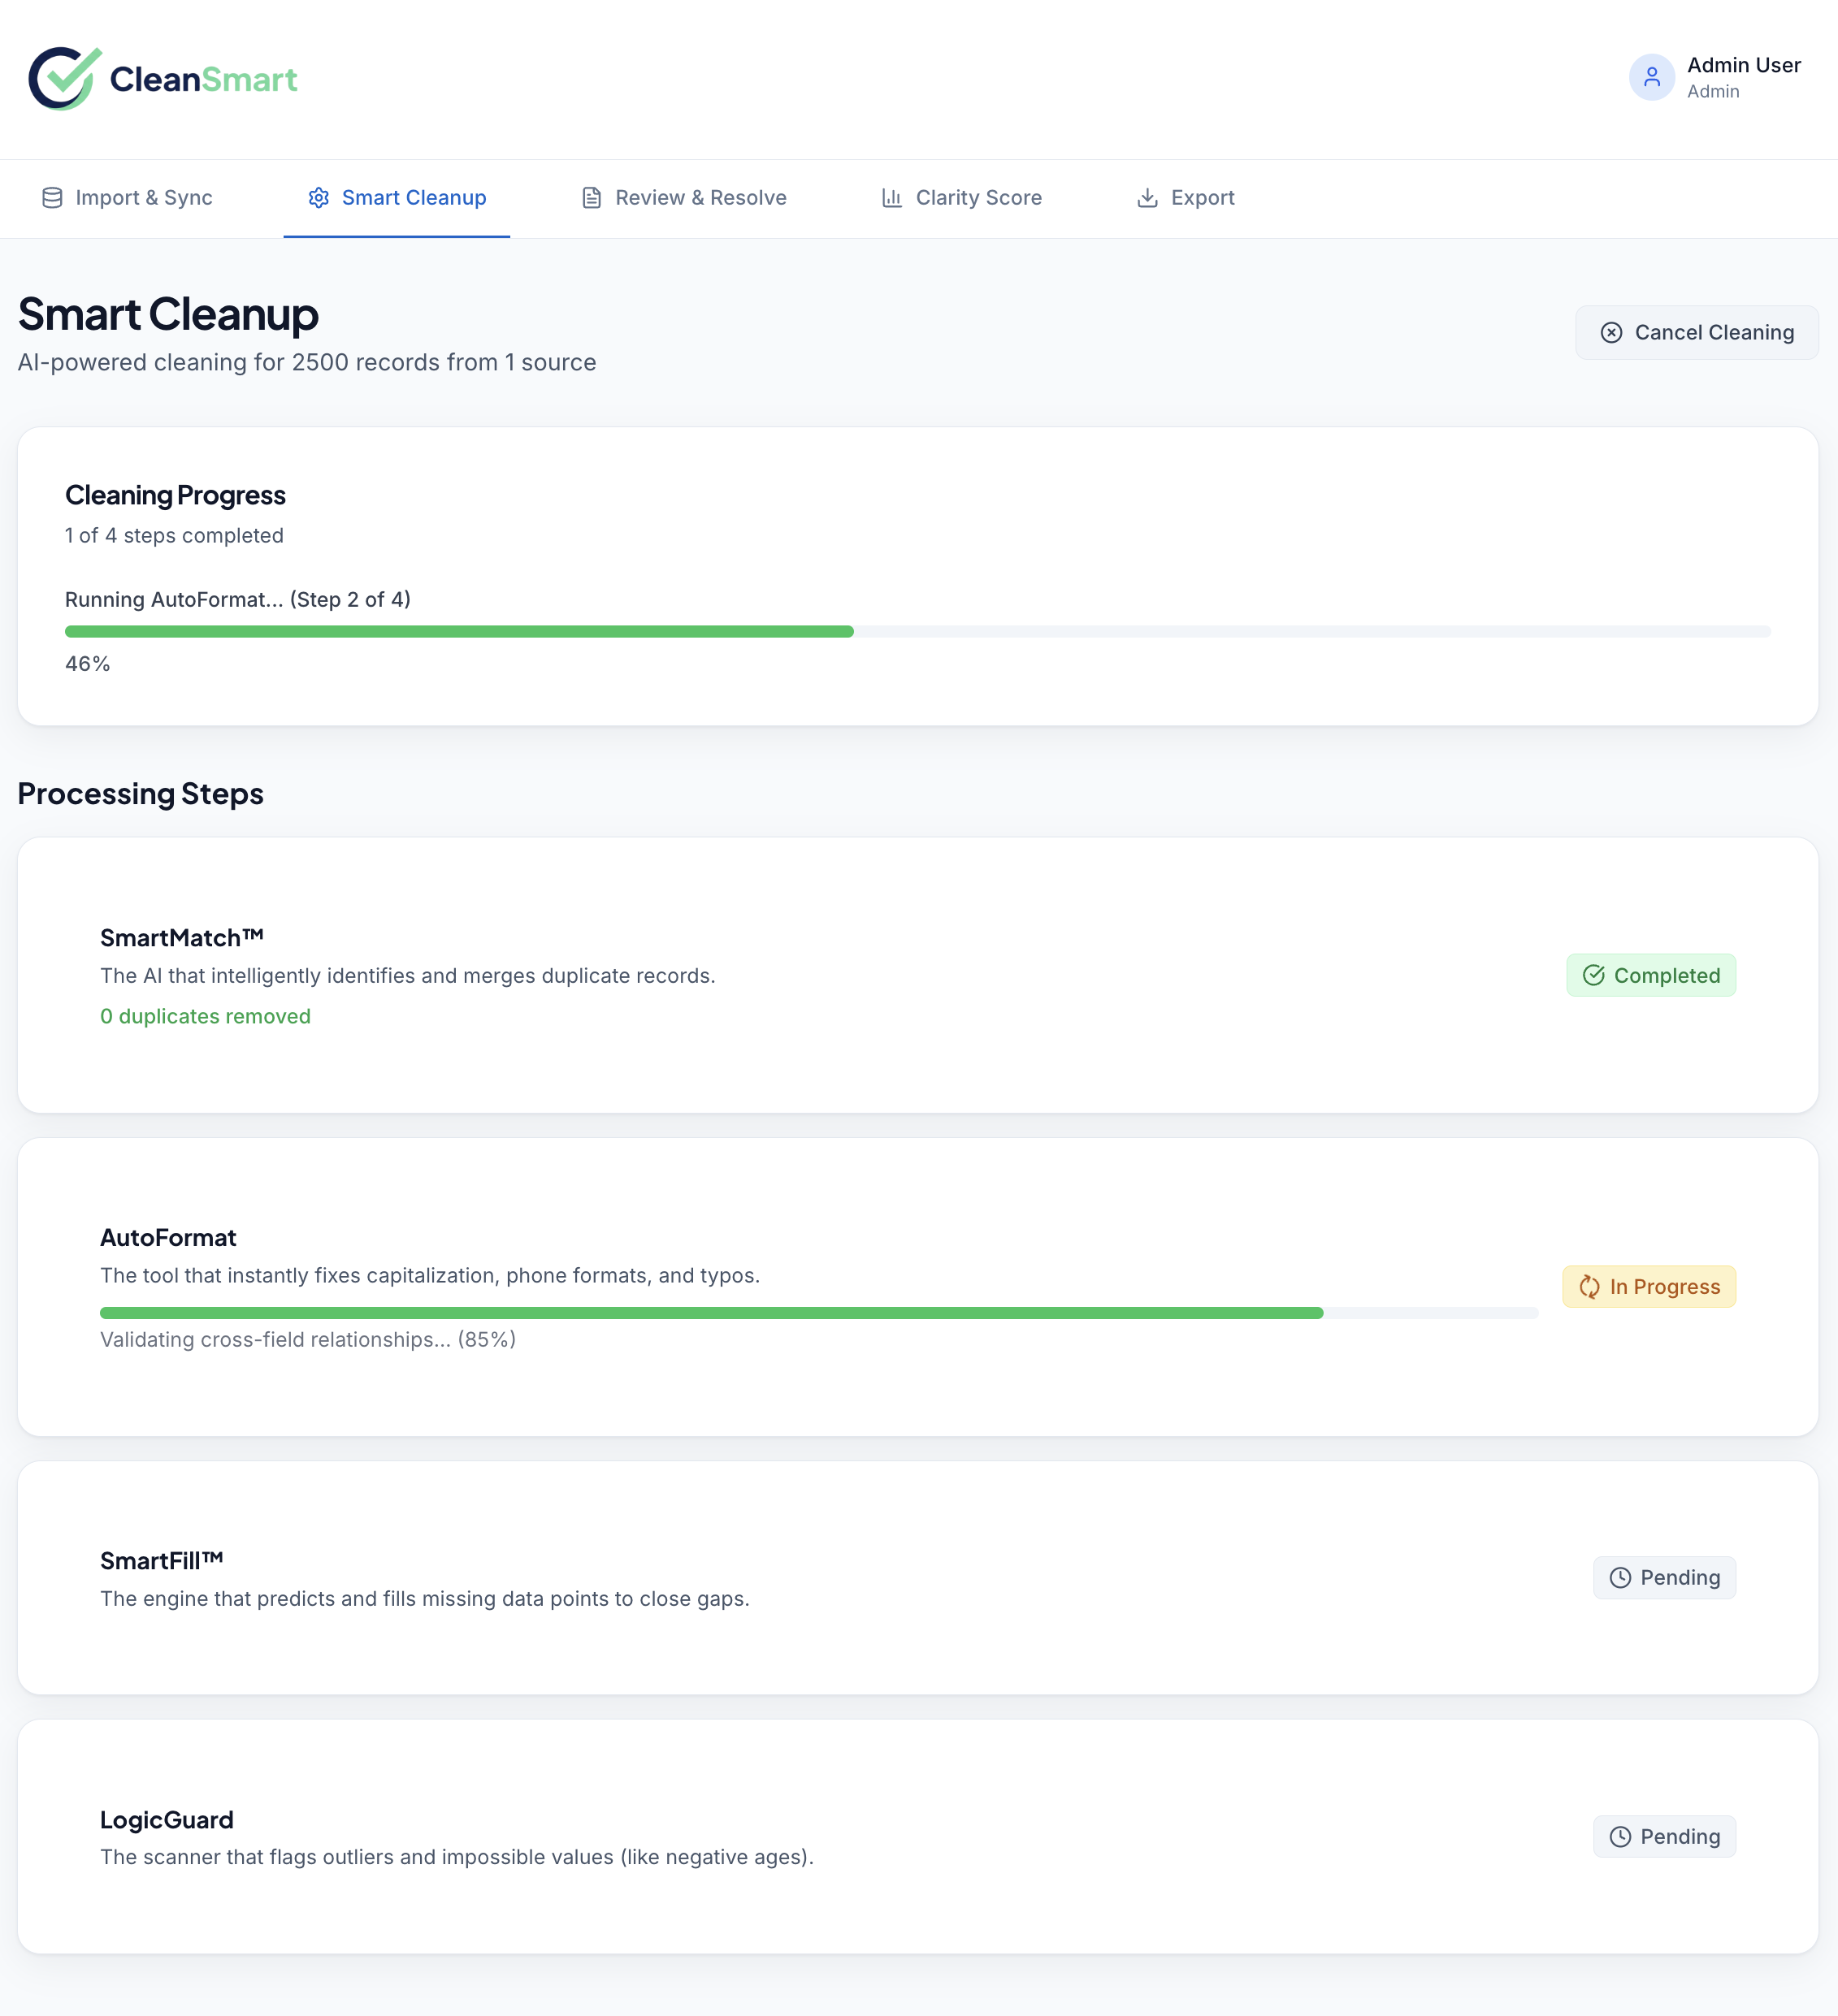Click the clock icon in SmartFill Pending badge

tap(1620, 1578)
